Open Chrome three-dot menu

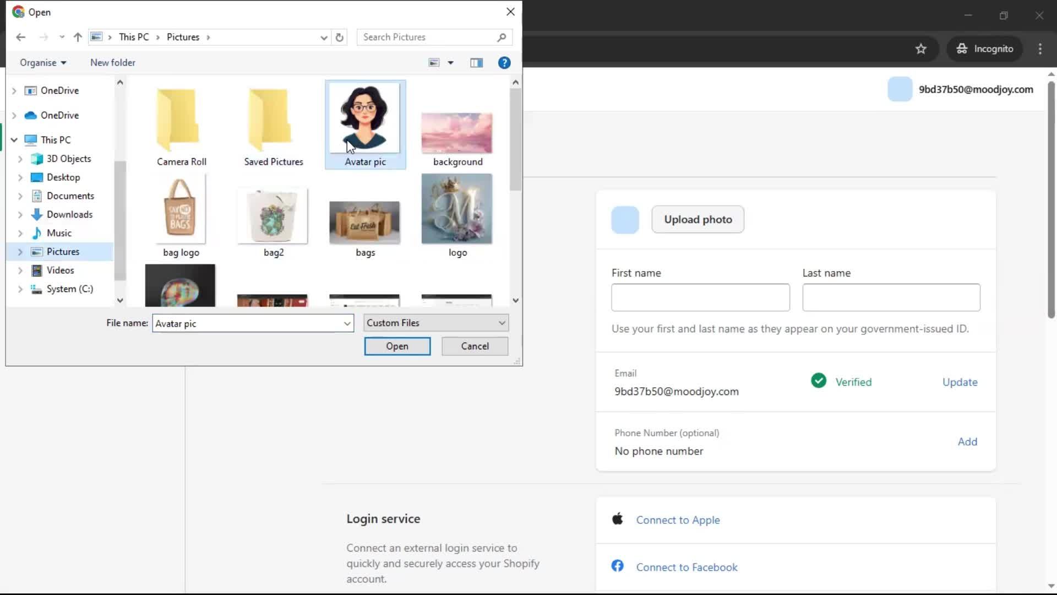click(x=1040, y=48)
